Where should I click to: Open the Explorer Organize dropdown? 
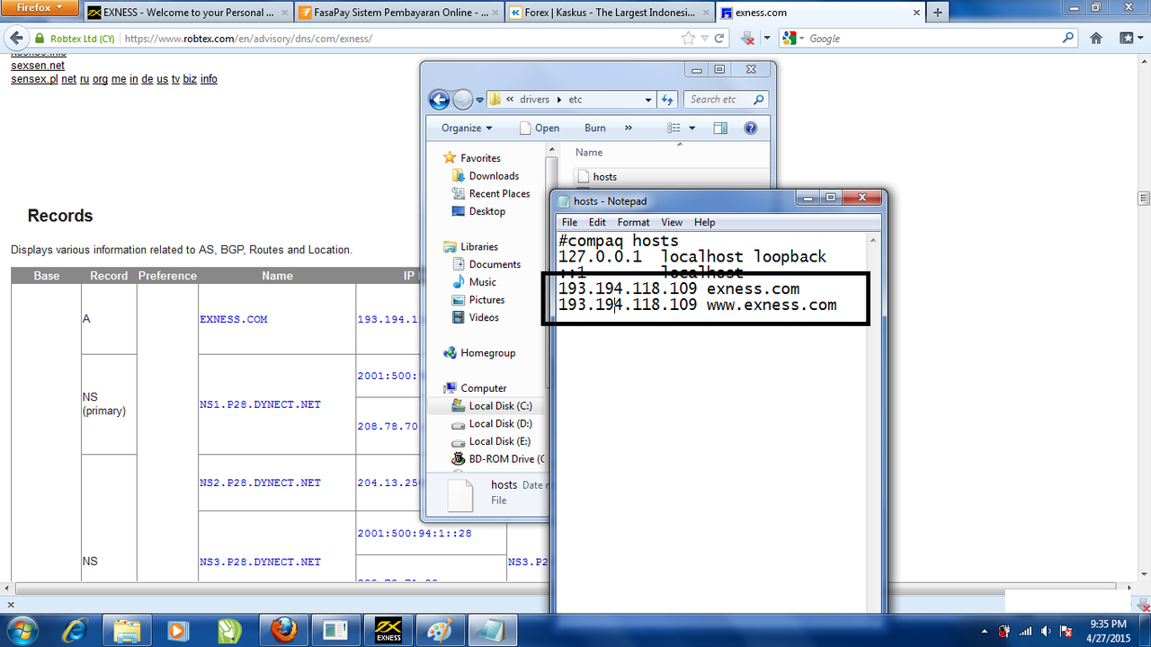coord(467,129)
